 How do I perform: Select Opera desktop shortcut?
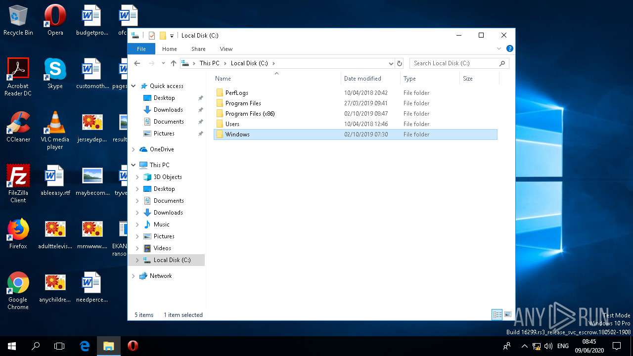55,21
